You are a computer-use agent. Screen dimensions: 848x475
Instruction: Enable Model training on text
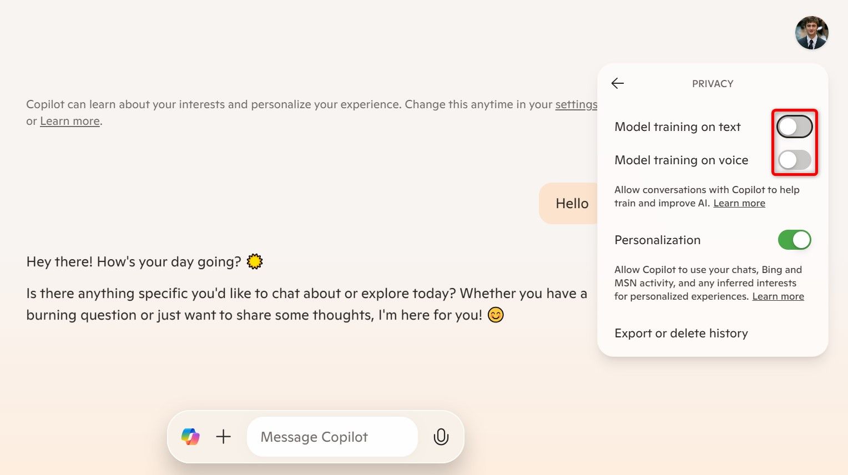795,127
